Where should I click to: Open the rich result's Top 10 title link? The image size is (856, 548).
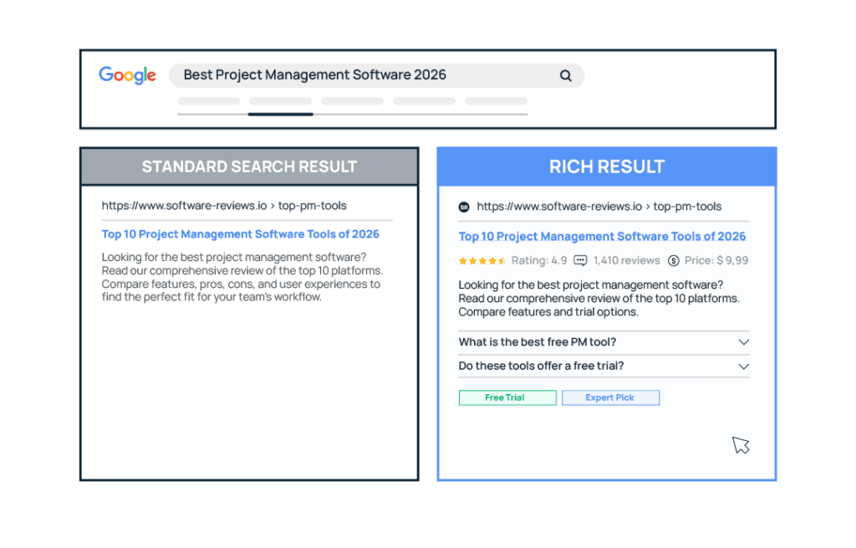[x=602, y=237]
